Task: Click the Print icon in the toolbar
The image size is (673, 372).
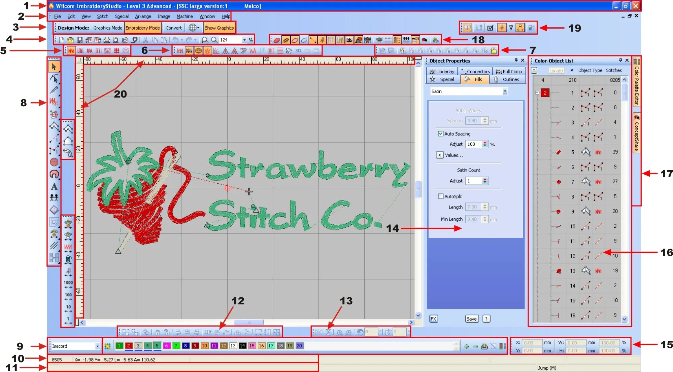Action: (107, 40)
